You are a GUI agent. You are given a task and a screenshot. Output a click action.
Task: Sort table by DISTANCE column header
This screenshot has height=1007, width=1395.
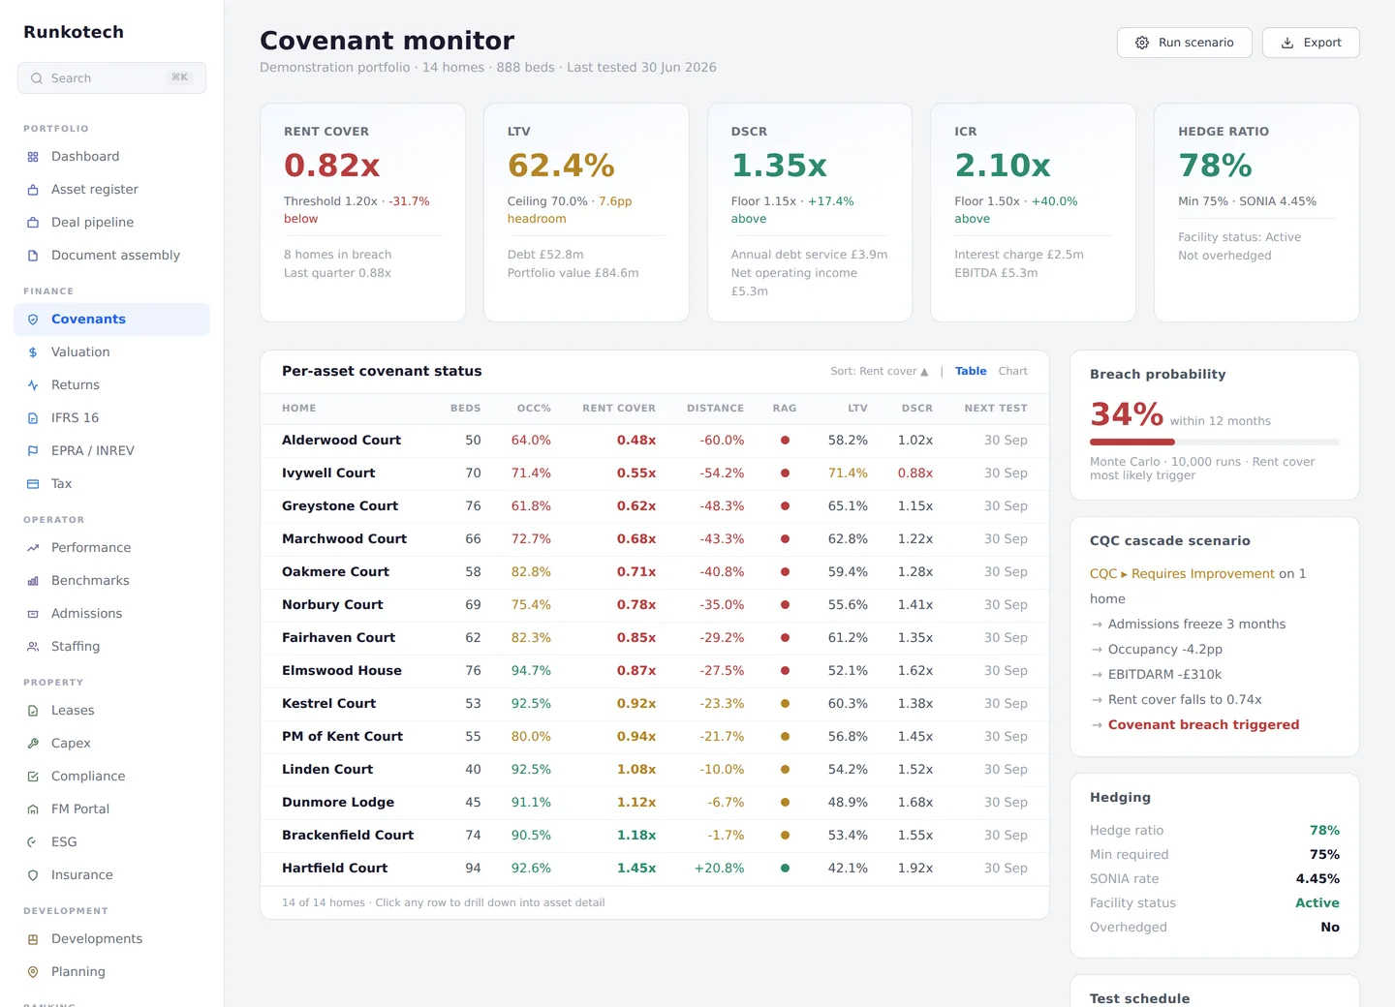tap(715, 409)
